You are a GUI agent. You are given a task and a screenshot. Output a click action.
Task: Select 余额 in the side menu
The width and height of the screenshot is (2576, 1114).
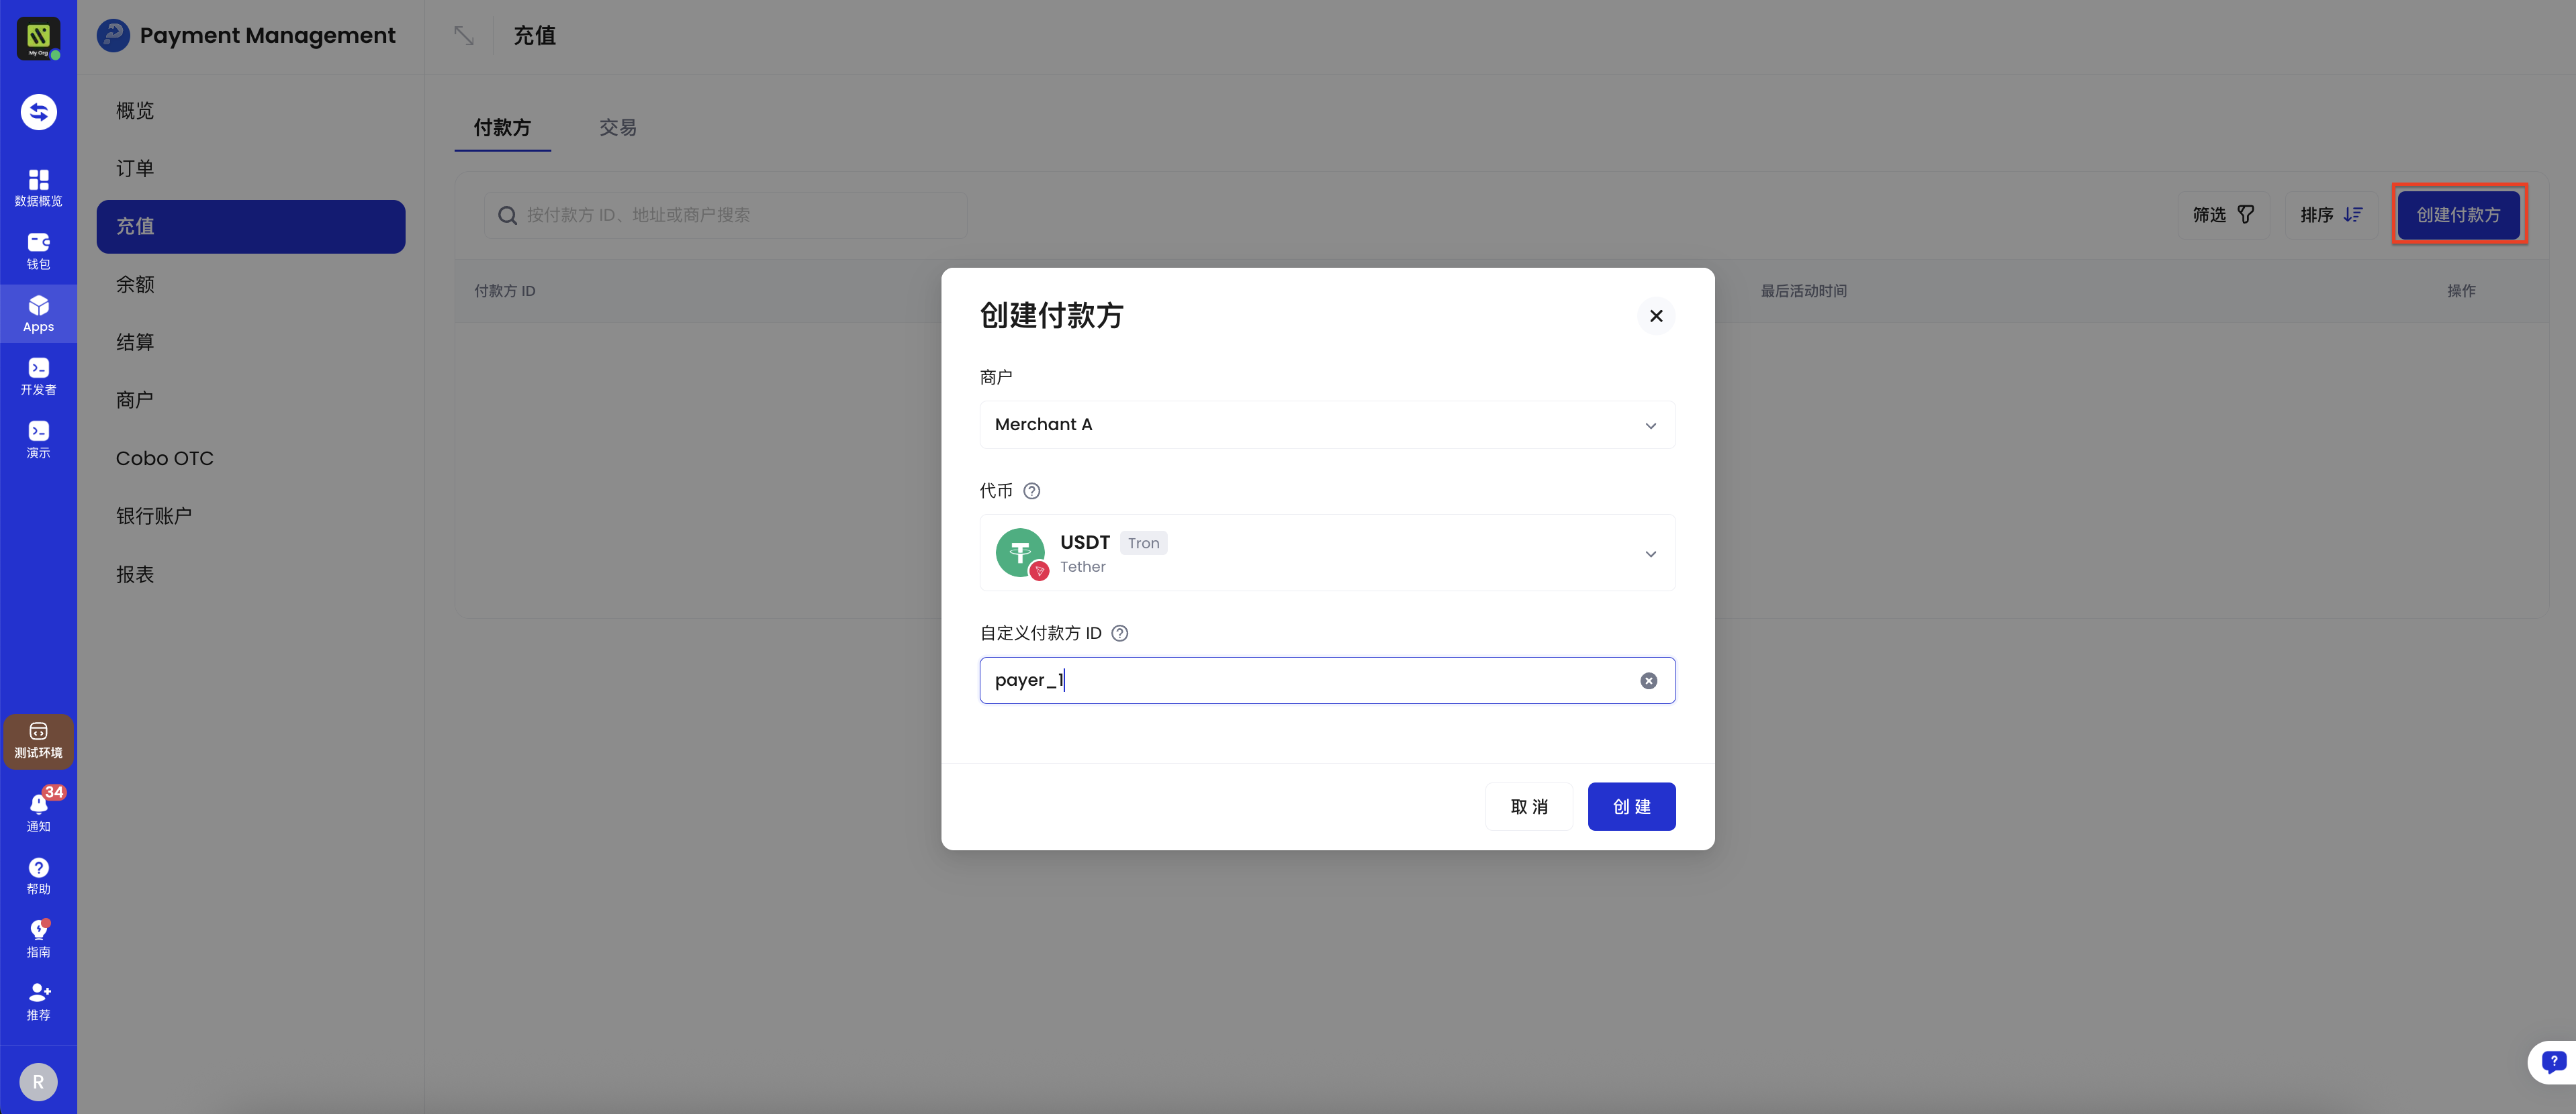[x=135, y=285]
